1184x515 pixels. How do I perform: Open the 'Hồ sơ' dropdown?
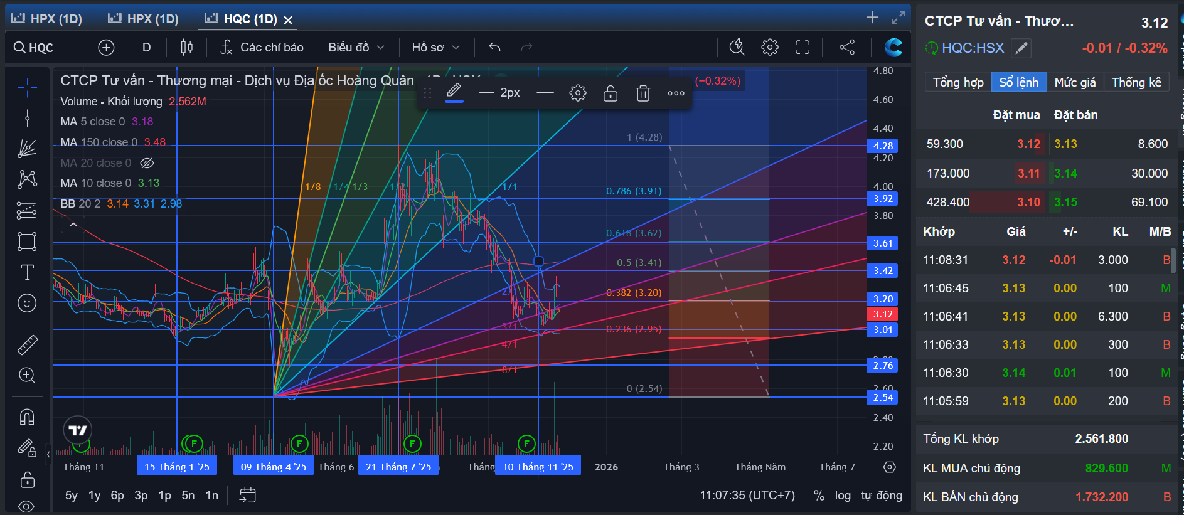(x=435, y=48)
